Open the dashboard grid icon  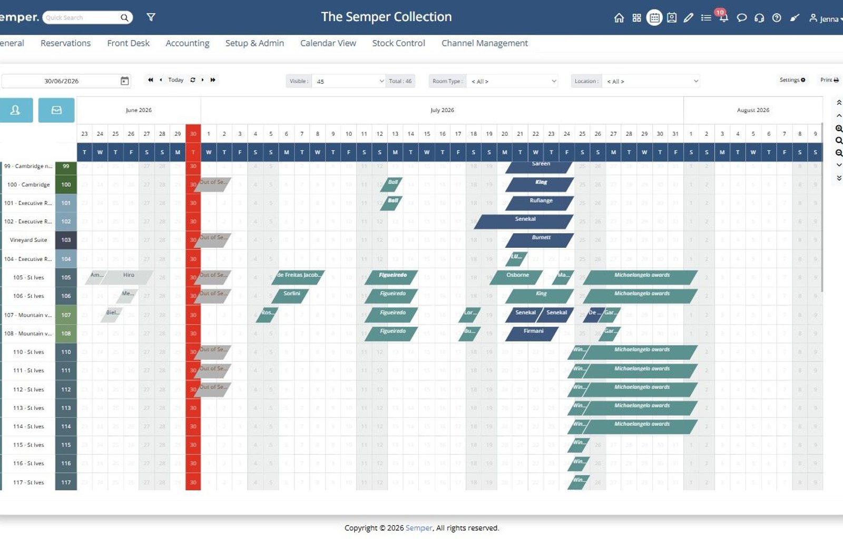click(x=636, y=18)
